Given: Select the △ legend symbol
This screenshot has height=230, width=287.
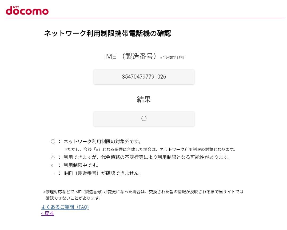Looking at the screenshot, I should (53, 157).
